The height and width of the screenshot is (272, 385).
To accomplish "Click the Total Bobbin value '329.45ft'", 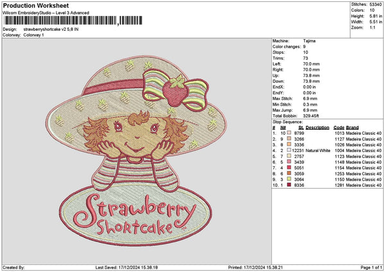I will pos(311,116).
